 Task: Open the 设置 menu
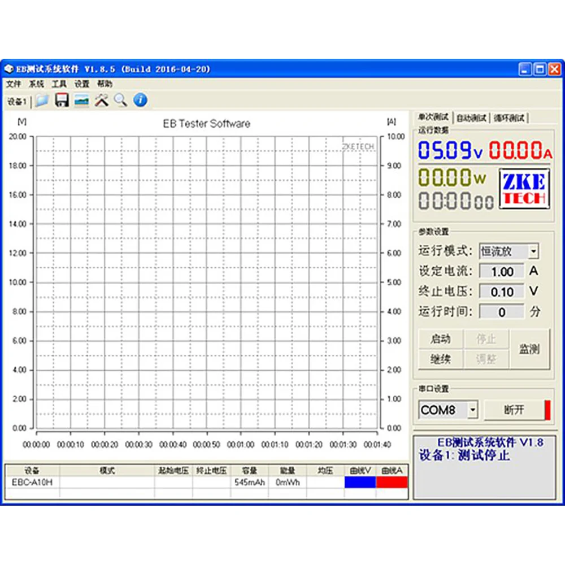coord(82,84)
